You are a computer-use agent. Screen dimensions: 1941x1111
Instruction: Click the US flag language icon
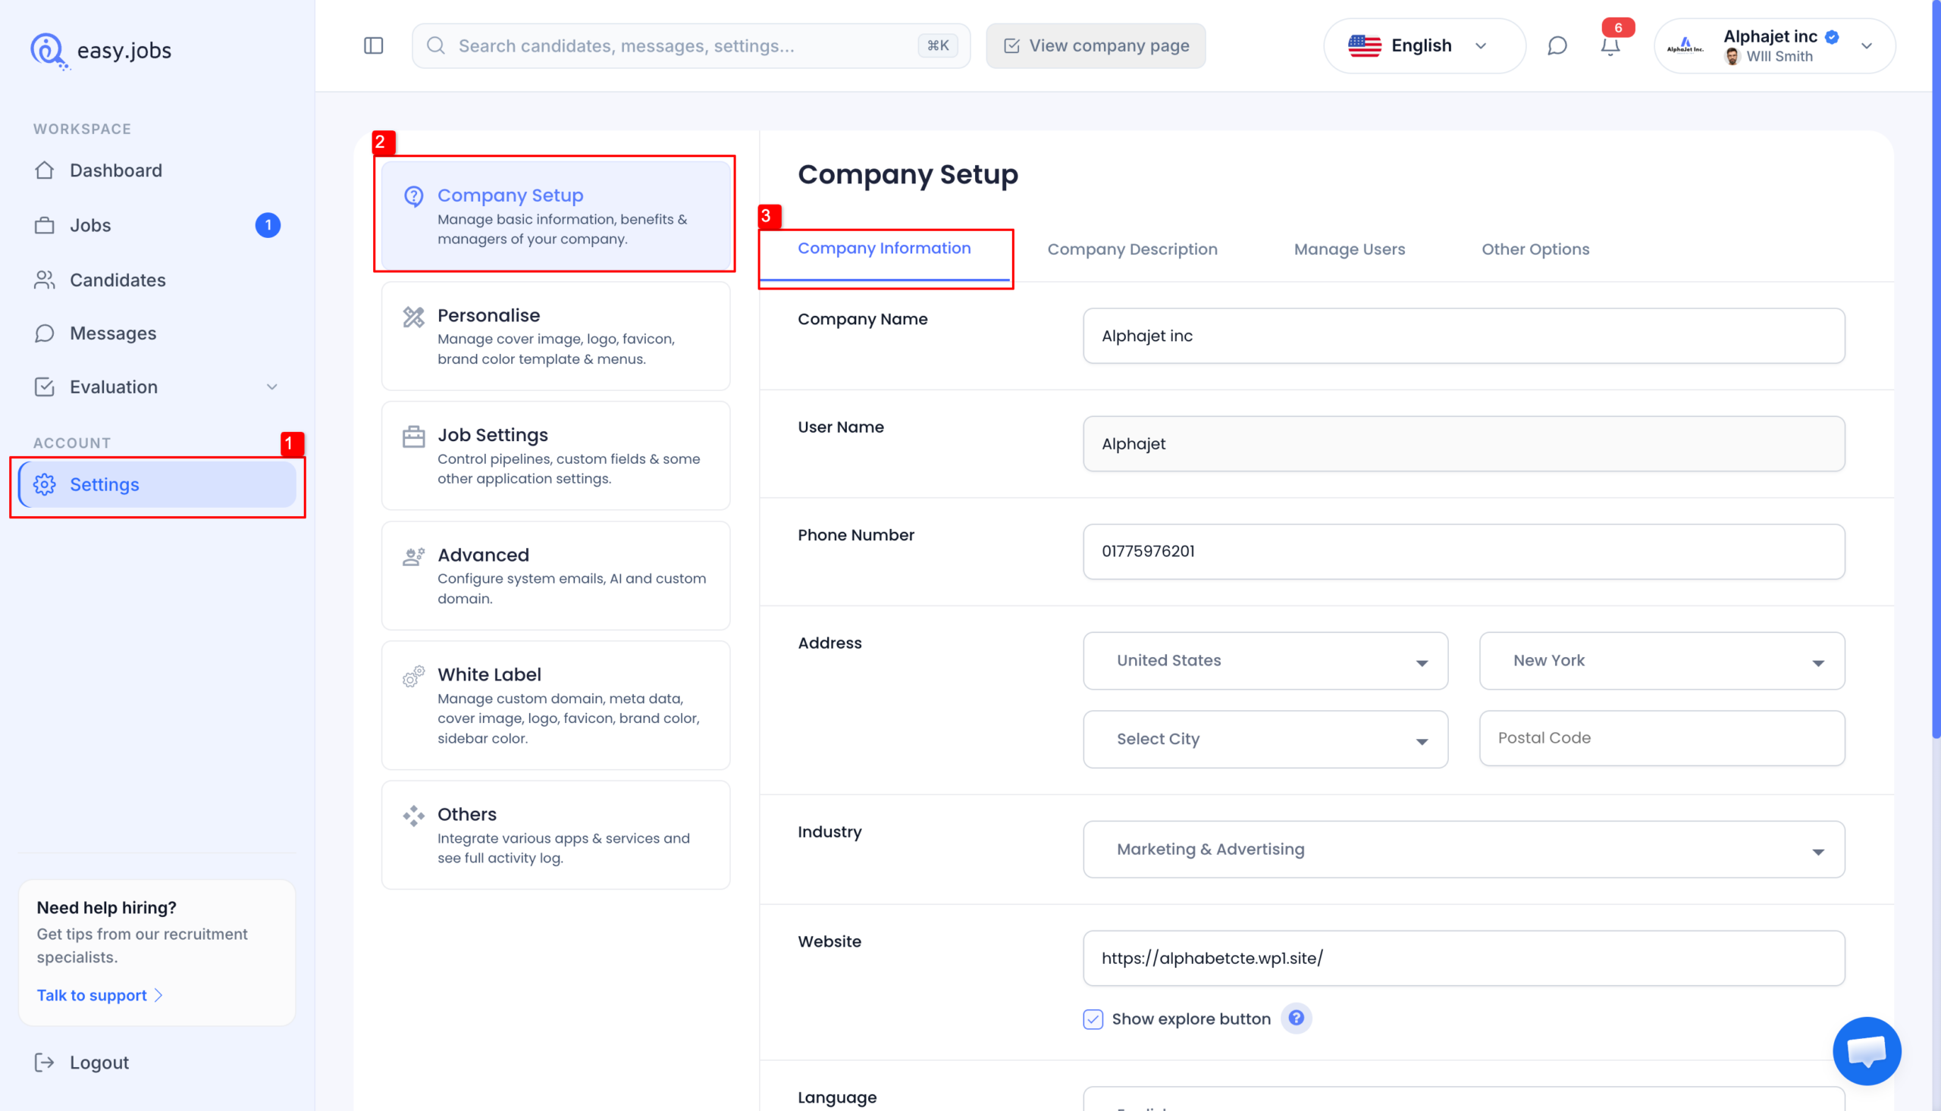[1365, 45]
